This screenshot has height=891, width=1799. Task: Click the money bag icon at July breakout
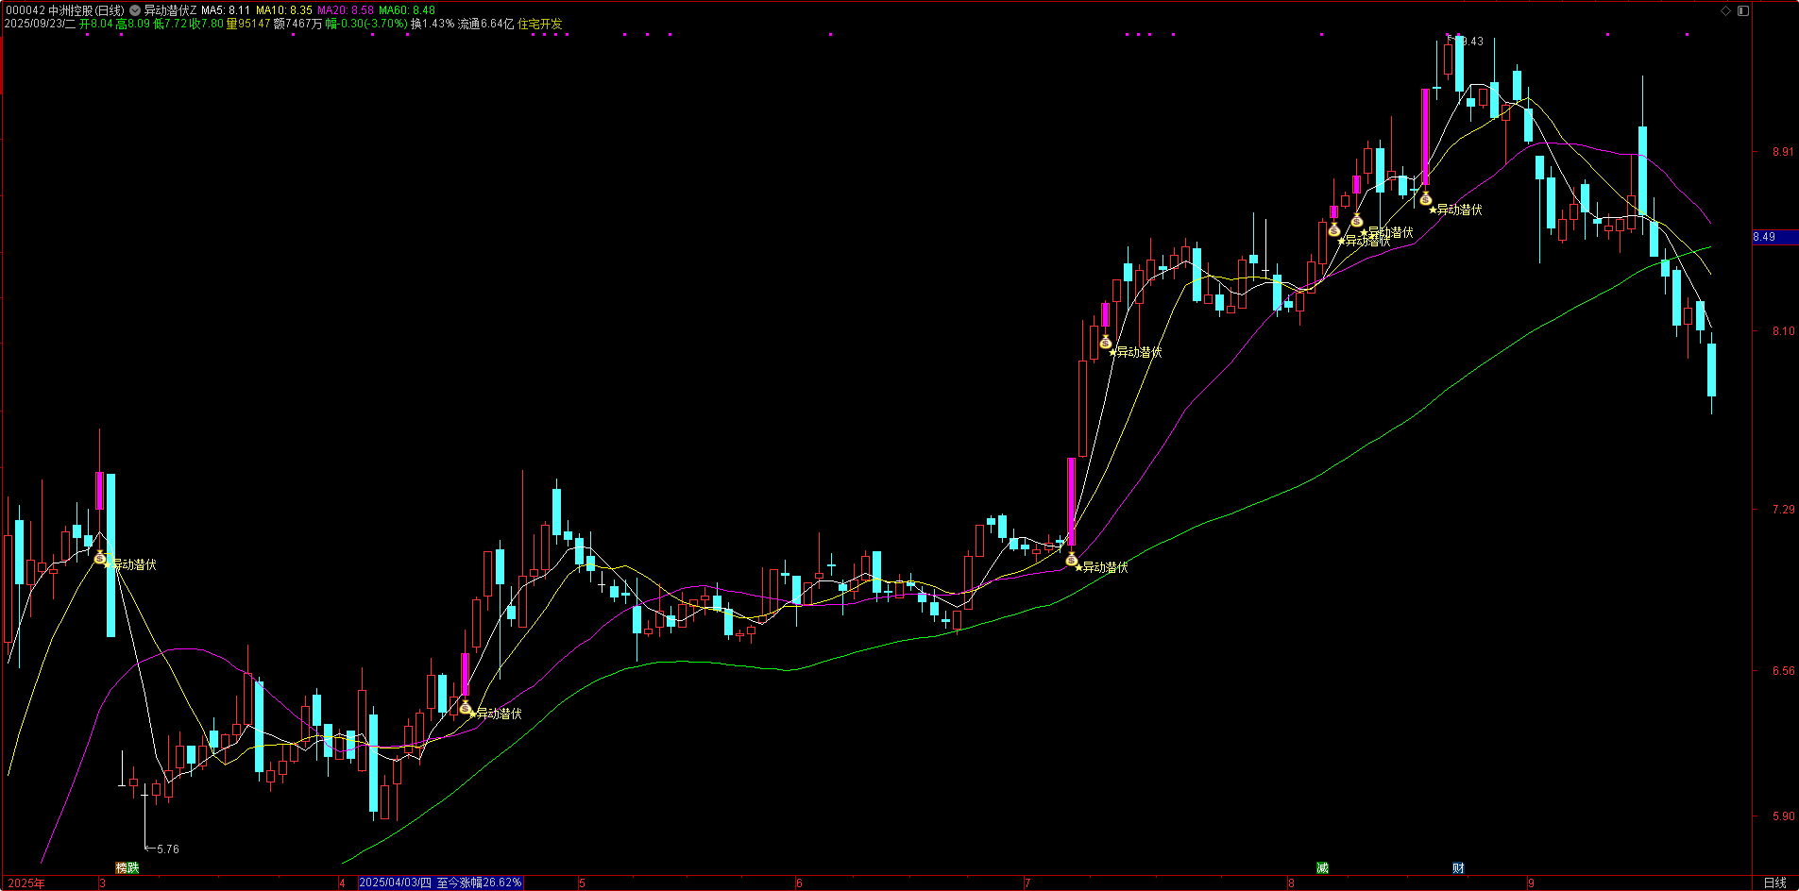point(1072,560)
